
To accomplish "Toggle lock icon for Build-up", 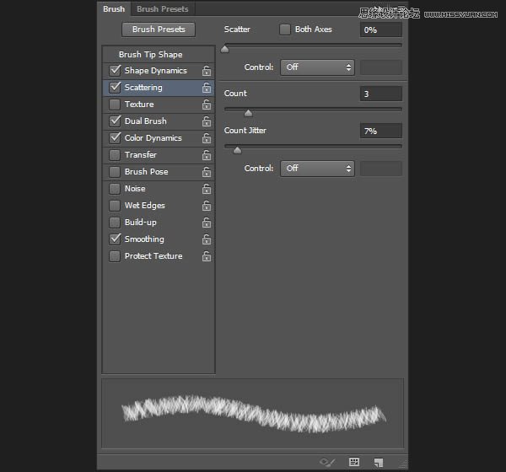I will pos(207,223).
